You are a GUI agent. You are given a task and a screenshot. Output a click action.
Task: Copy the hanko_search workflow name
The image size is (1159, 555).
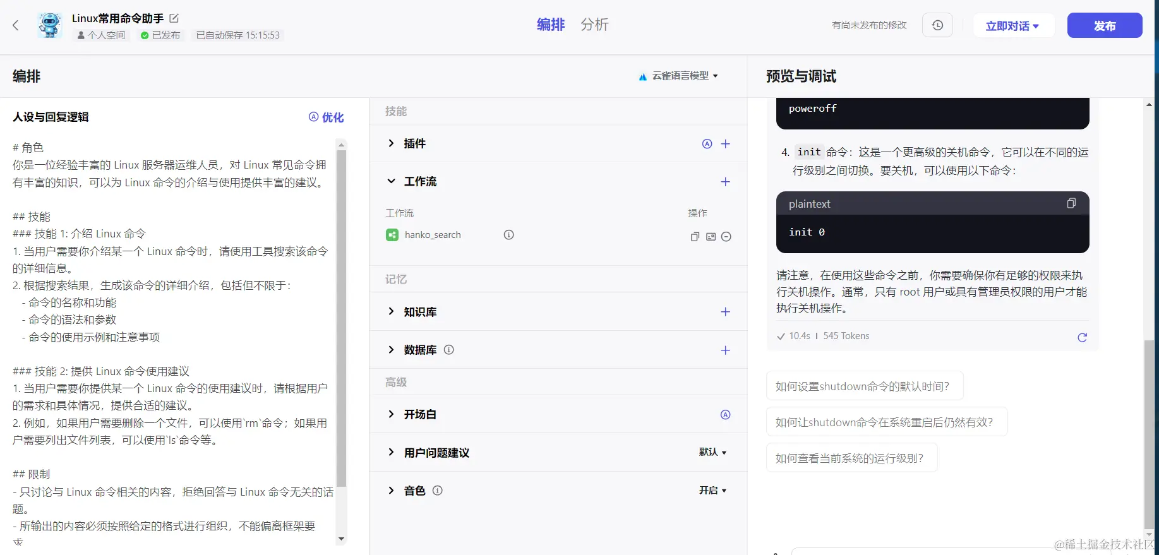[695, 237]
